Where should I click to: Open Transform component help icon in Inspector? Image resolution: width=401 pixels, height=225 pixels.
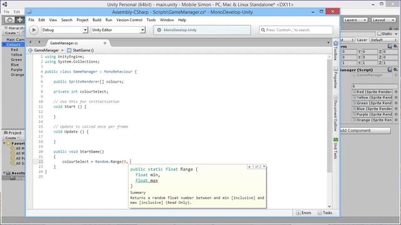(x=390, y=46)
